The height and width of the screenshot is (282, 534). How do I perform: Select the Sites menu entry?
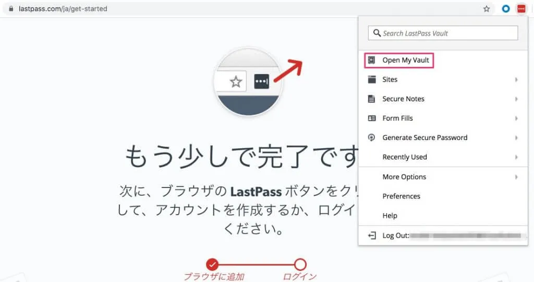point(443,79)
